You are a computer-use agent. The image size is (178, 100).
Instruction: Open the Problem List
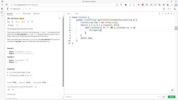pos(15,9)
